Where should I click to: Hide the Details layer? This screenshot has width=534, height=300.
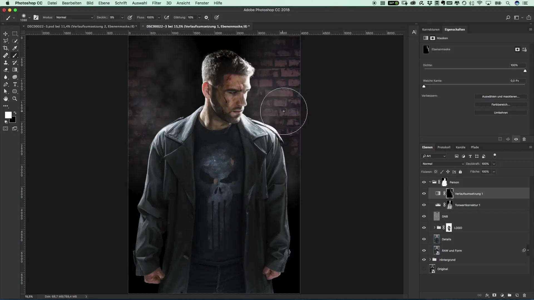click(424, 239)
